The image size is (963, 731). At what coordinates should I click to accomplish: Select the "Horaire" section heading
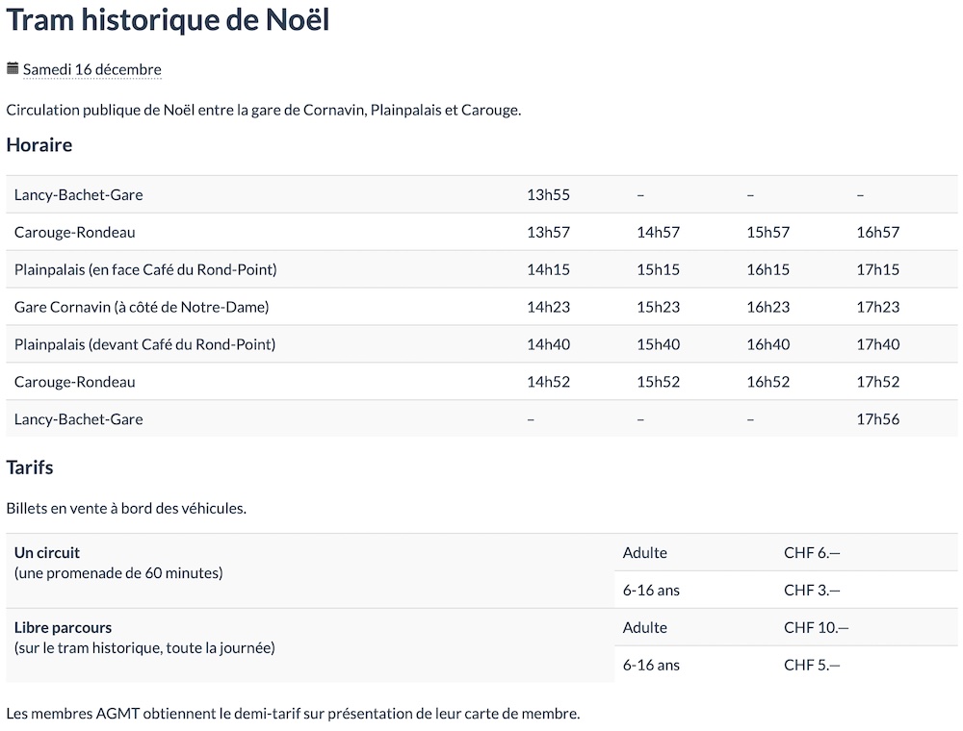[39, 145]
